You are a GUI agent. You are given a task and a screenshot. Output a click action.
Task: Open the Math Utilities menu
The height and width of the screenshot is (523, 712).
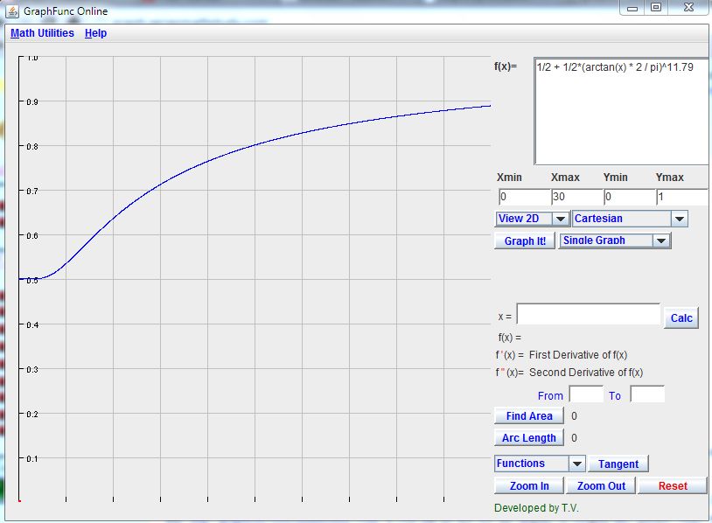pyautogui.click(x=42, y=33)
